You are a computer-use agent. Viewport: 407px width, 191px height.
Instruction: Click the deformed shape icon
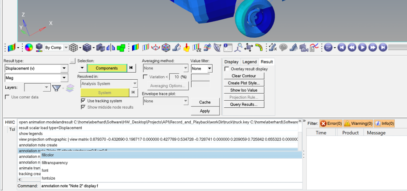(176, 47)
